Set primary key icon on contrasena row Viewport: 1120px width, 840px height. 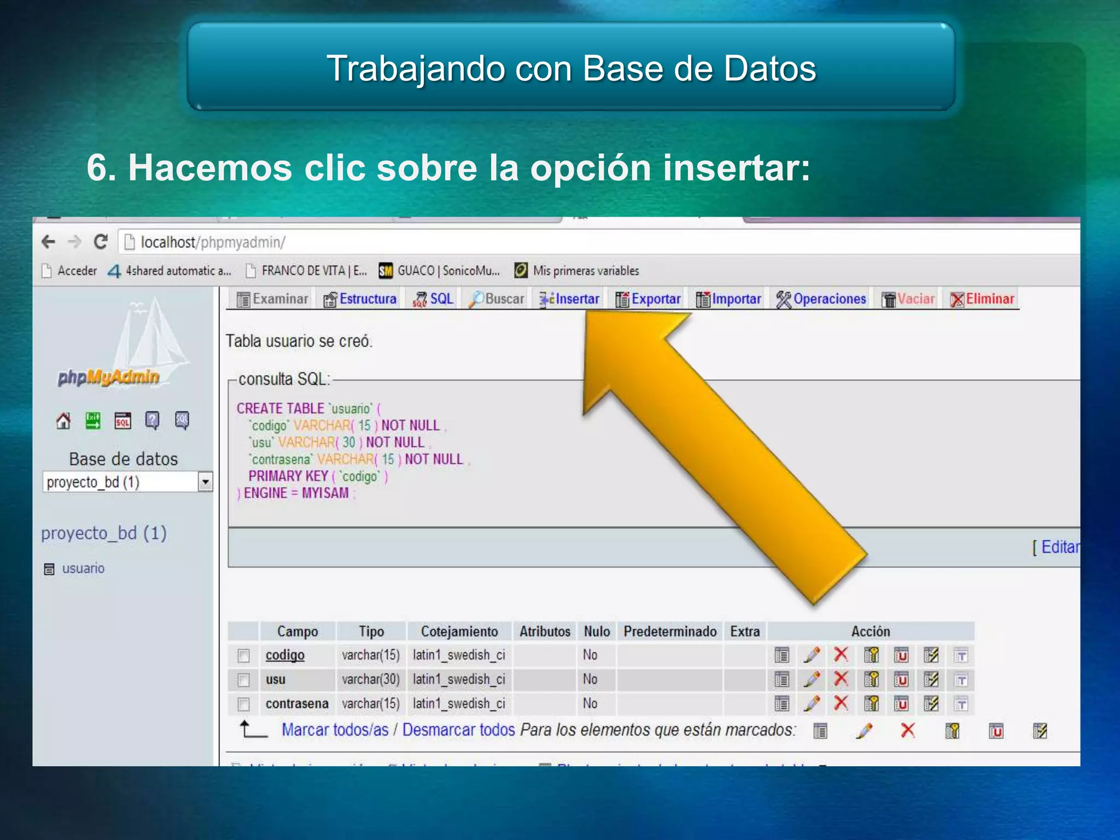(x=871, y=703)
